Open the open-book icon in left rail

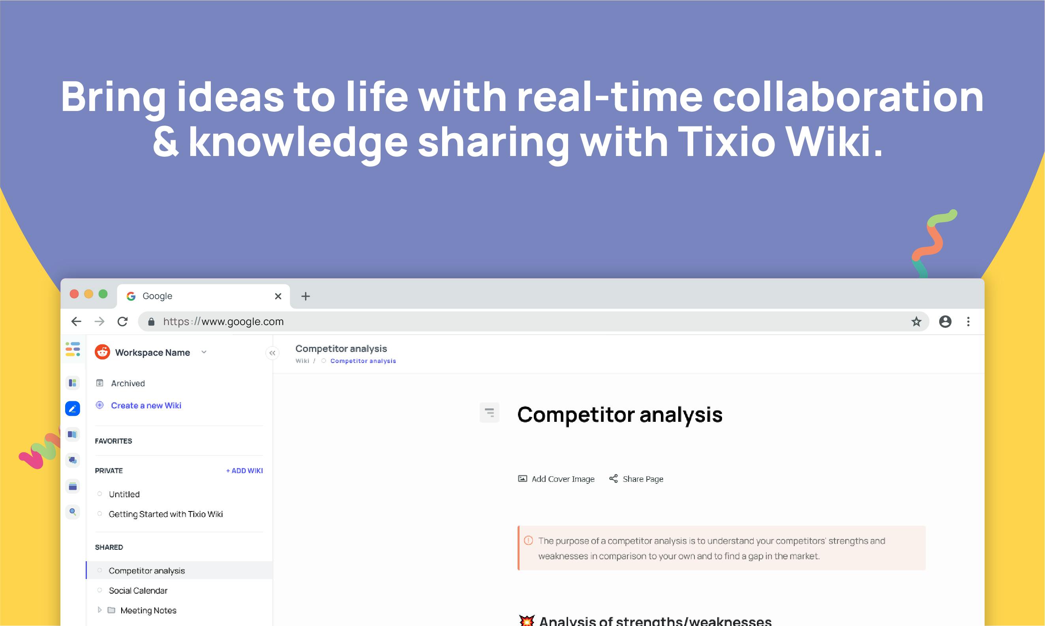click(x=73, y=434)
